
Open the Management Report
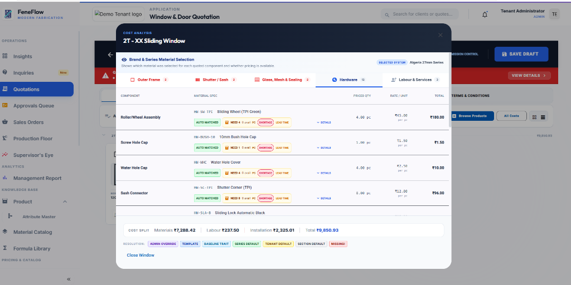37,178
